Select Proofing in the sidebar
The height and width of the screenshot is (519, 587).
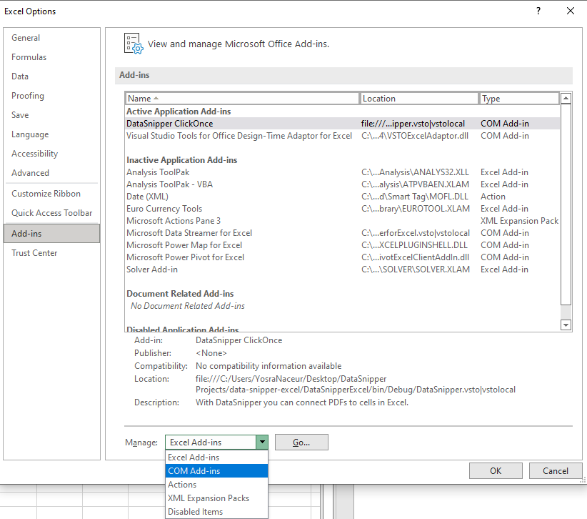27,95
